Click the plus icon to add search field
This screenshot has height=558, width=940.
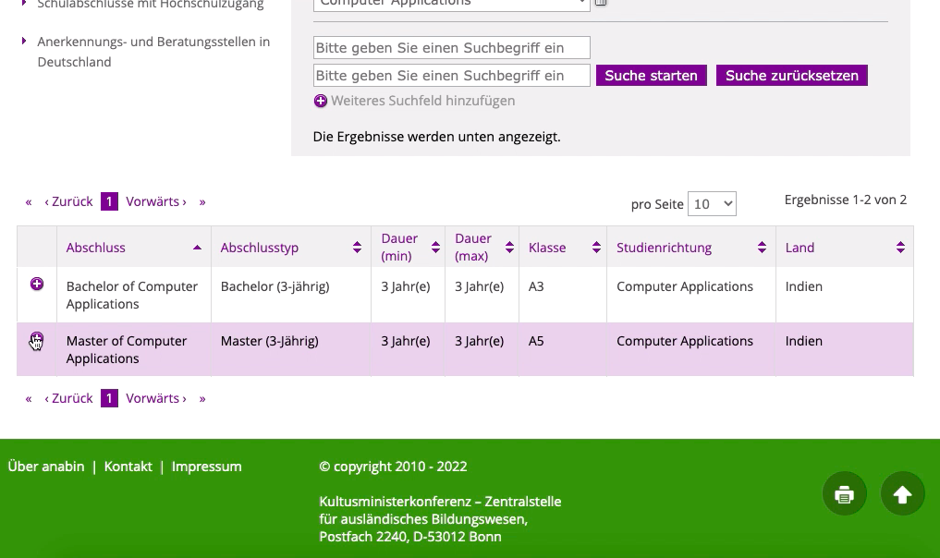click(321, 101)
